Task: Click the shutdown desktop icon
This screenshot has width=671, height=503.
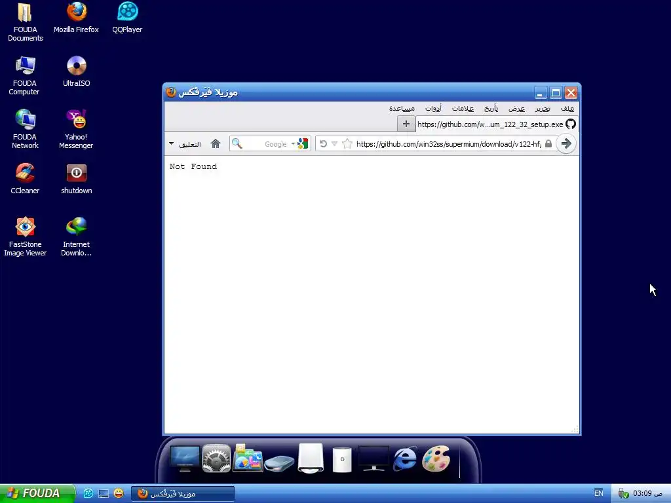Action: coord(76,179)
